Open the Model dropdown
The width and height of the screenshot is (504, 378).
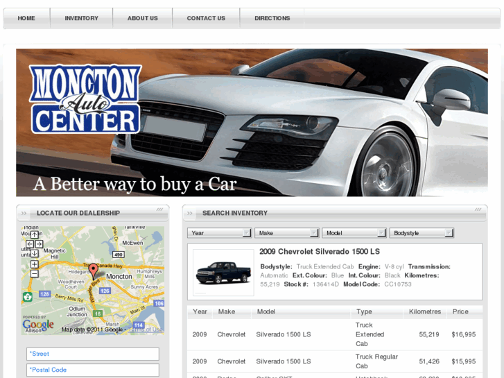pyautogui.click(x=354, y=233)
